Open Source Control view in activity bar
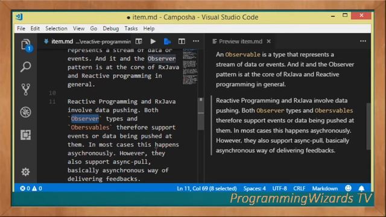 coord(25,89)
